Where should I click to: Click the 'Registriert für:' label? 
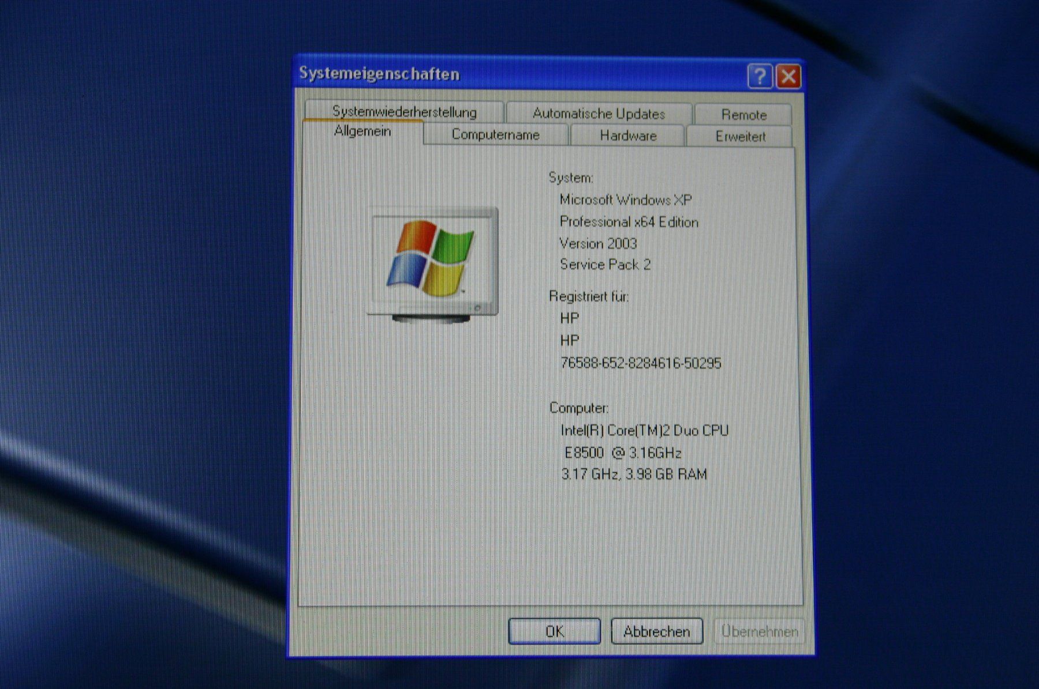589,296
